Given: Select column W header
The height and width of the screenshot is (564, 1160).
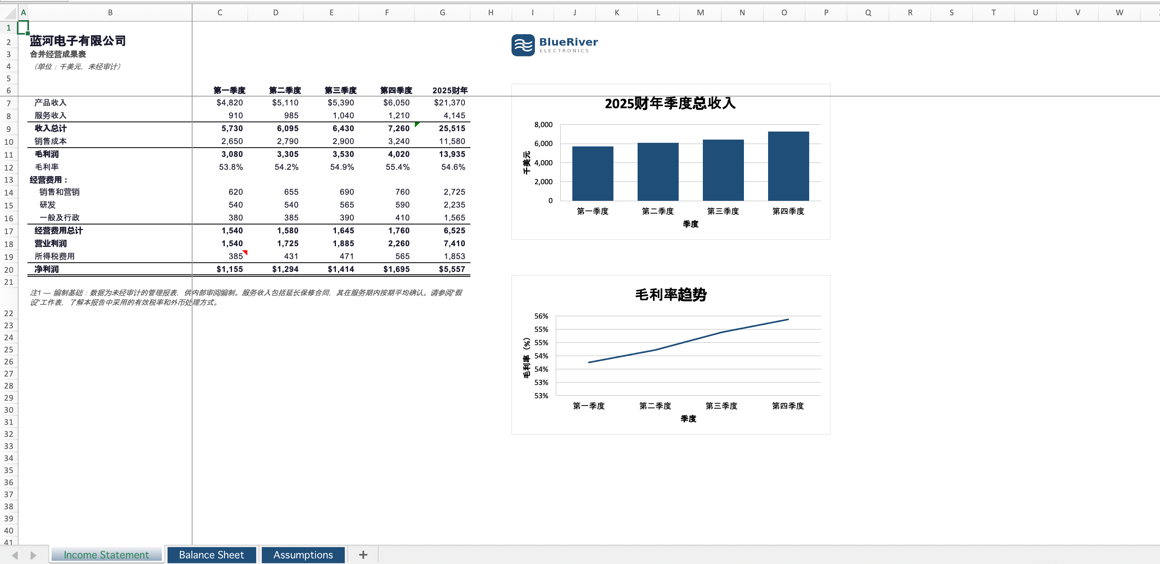Looking at the screenshot, I should pyautogui.click(x=1119, y=12).
